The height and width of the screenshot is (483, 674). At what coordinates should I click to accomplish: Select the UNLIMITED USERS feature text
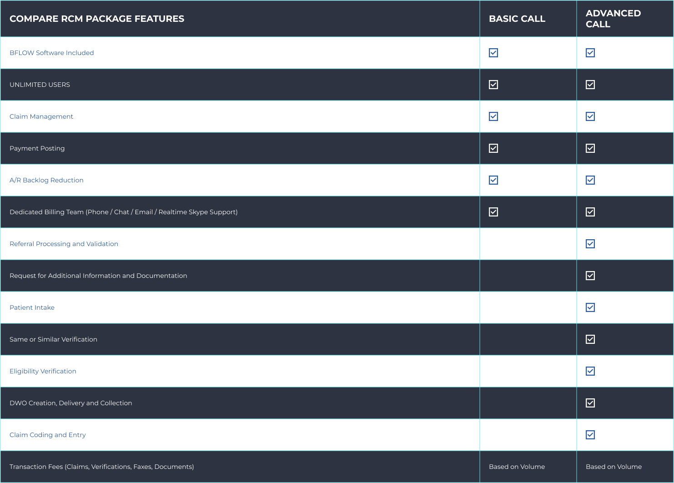pos(40,85)
